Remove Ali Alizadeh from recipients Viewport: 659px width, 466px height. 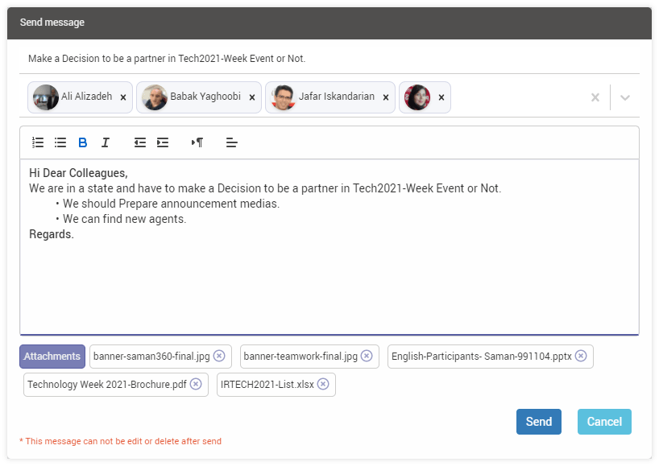pos(123,97)
